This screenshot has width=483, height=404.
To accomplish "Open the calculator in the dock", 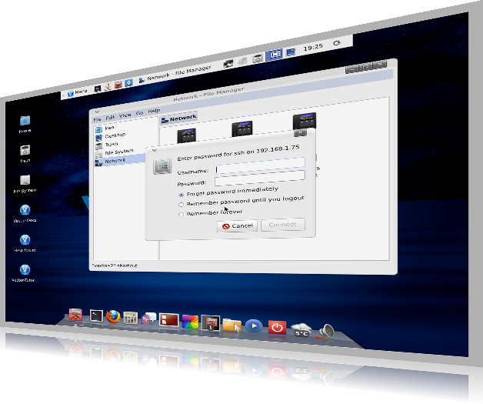I will pyautogui.click(x=130, y=316).
